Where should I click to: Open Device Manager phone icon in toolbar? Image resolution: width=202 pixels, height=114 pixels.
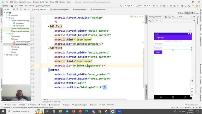tap(186, 6)
